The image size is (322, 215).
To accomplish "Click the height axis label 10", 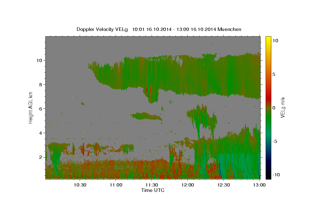I will click(x=39, y=60).
